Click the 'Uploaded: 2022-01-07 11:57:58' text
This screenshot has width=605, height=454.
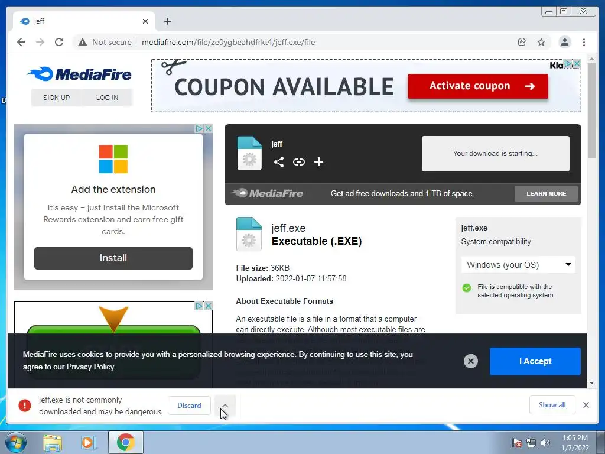click(x=291, y=279)
